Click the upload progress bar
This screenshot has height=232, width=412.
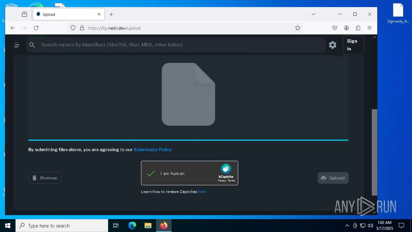(188, 140)
